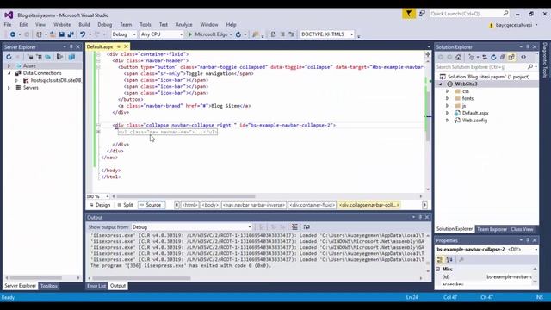Collapse the Data Connections node

tap(9, 73)
